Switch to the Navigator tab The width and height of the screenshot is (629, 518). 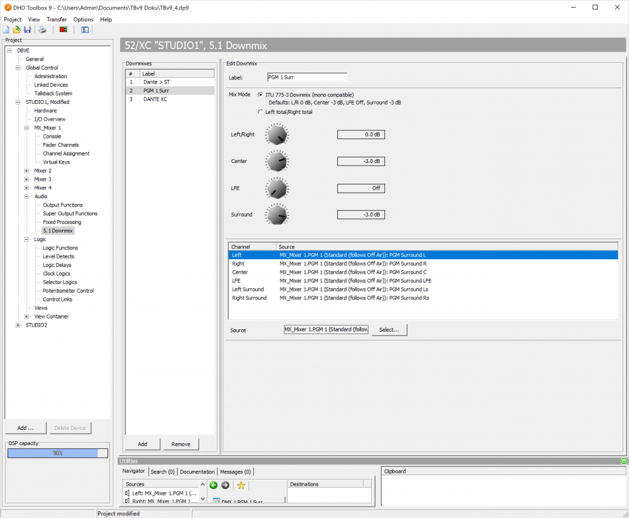(x=133, y=471)
